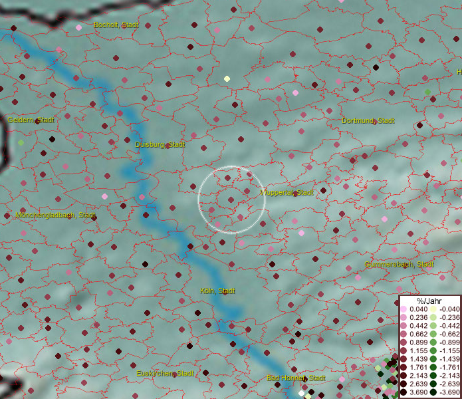Select the Duisburg, Stadt label
Viewport: 462px width, 399px height.
(160, 144)
